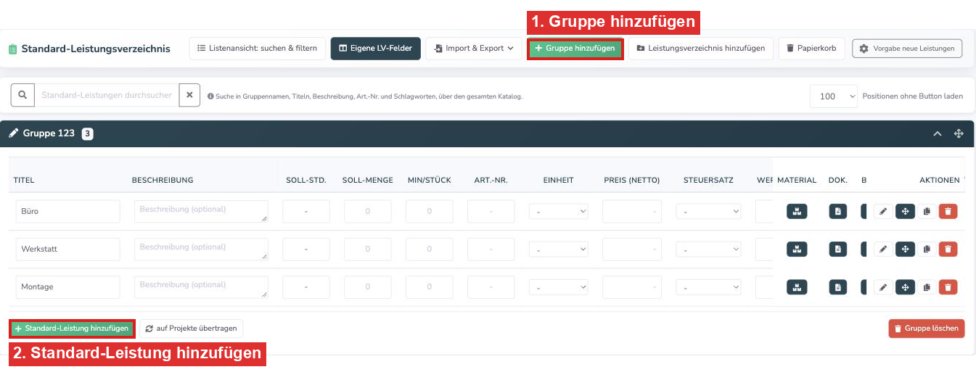Open Vorgabe neue Leistungen settings
Viewport: 976px width, 388px height.
(907, 49)
